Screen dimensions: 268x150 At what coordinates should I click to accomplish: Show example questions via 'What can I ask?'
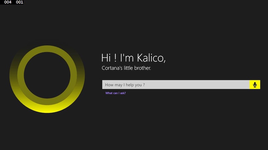(x=115, y=93)
